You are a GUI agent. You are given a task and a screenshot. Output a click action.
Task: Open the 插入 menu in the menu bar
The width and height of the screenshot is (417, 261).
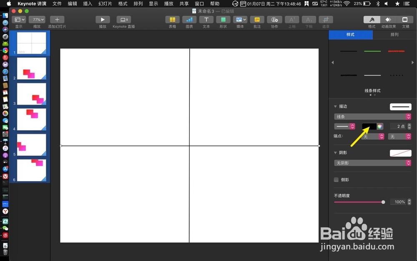pyautogui.click(x=86, y=3)
